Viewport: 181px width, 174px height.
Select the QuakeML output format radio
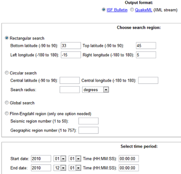pos(132,10)
